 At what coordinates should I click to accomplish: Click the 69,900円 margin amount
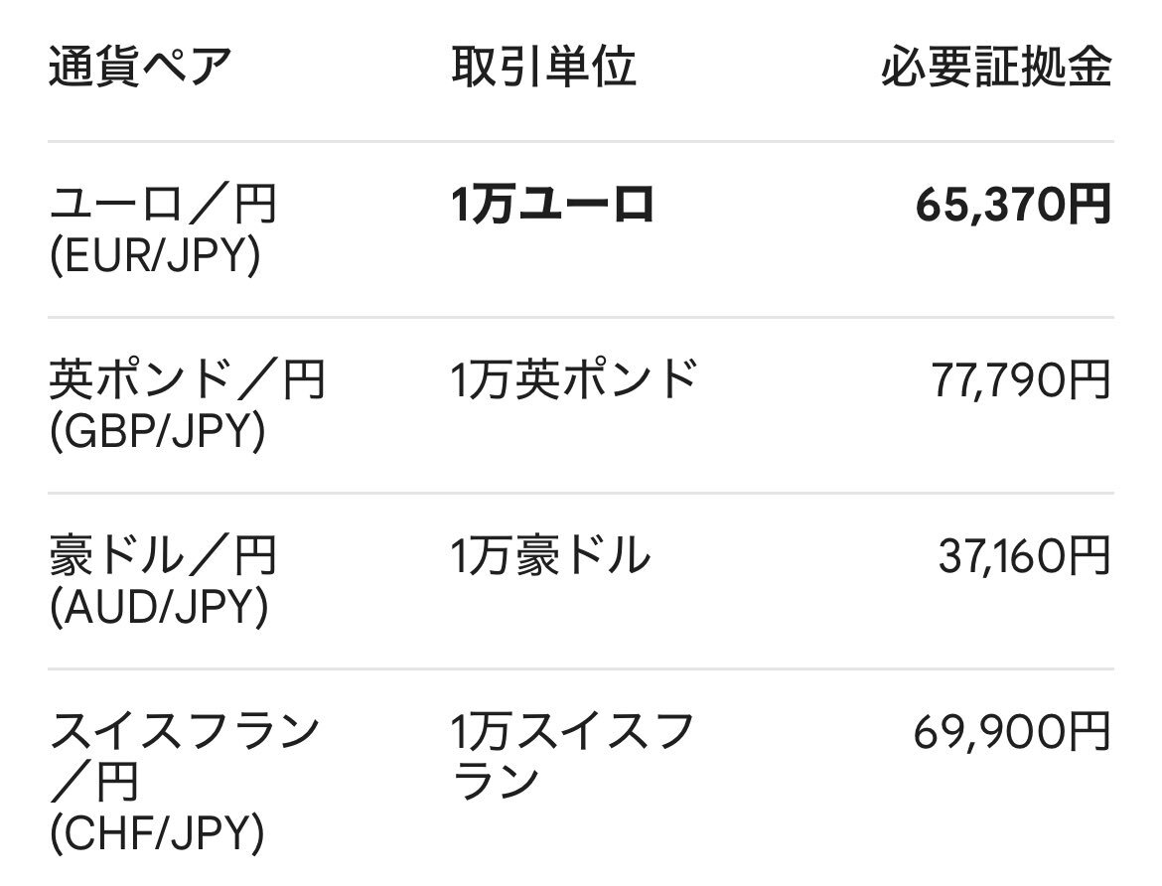tap(1012, 731)
